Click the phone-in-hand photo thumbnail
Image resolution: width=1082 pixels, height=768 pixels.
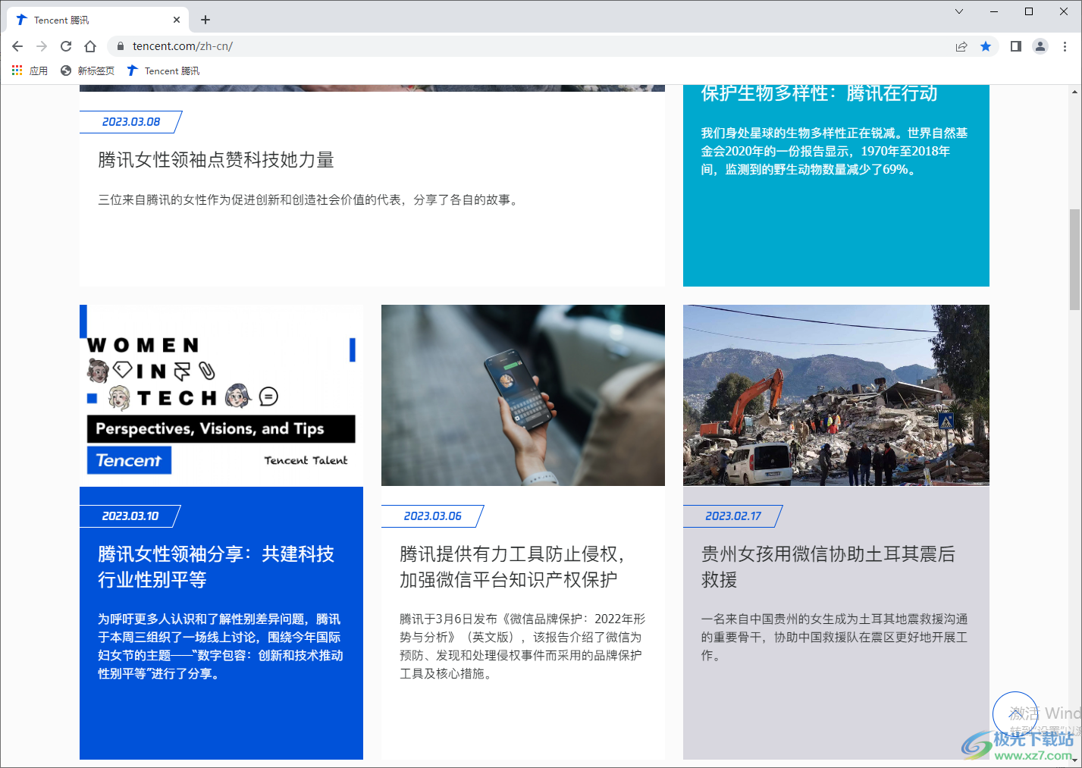click(523, 395)
